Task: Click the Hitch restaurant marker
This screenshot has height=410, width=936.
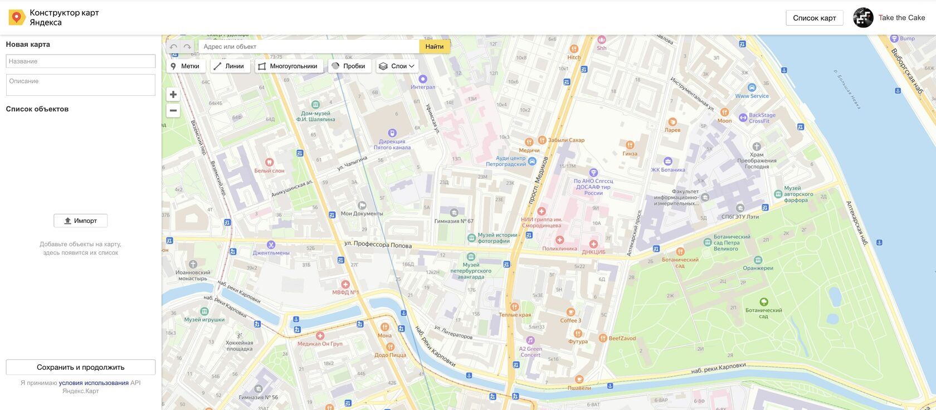Action: click(574, 49)
